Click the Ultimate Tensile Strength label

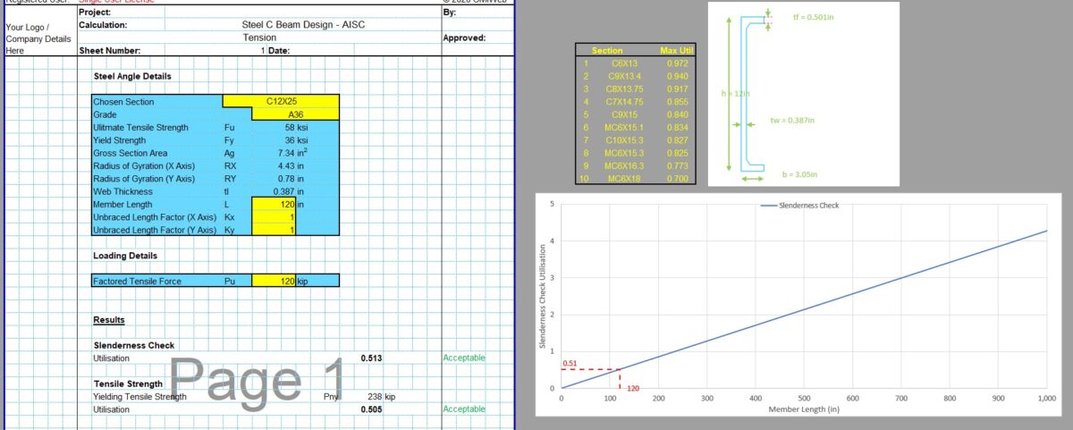[x=142, y=128]
